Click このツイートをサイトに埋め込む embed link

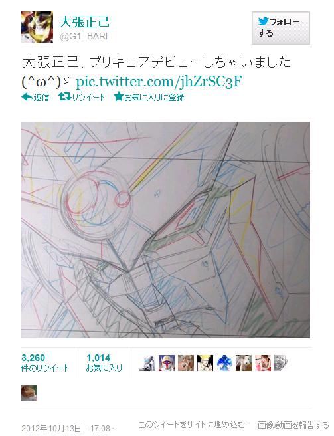[x=192, y=425]
